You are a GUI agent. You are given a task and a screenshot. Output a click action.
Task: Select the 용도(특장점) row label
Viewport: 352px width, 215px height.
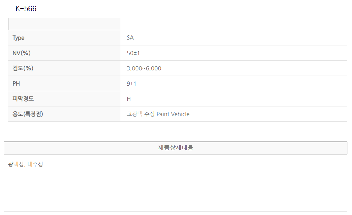(27, 114)
